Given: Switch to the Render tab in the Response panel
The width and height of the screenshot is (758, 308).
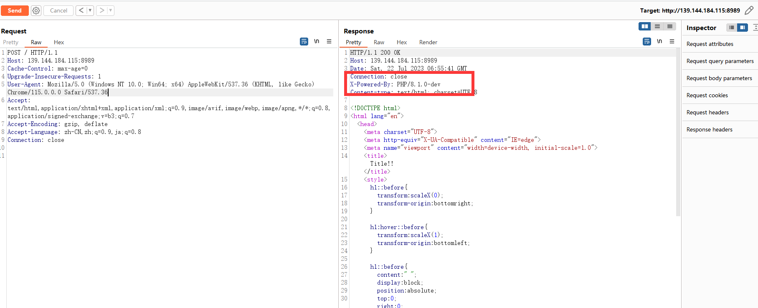Looking at the screenshot, I should tap(428, 42).
